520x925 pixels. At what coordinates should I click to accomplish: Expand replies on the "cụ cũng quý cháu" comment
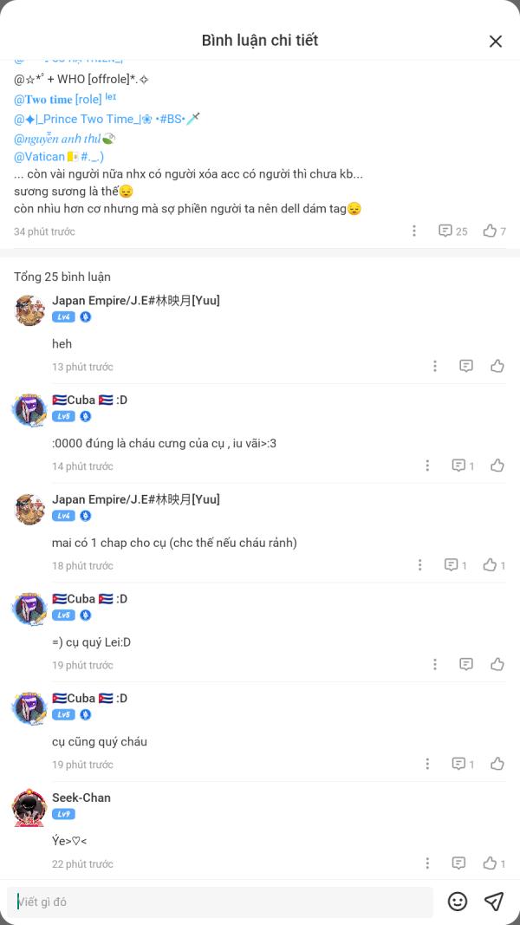(463, 764)
